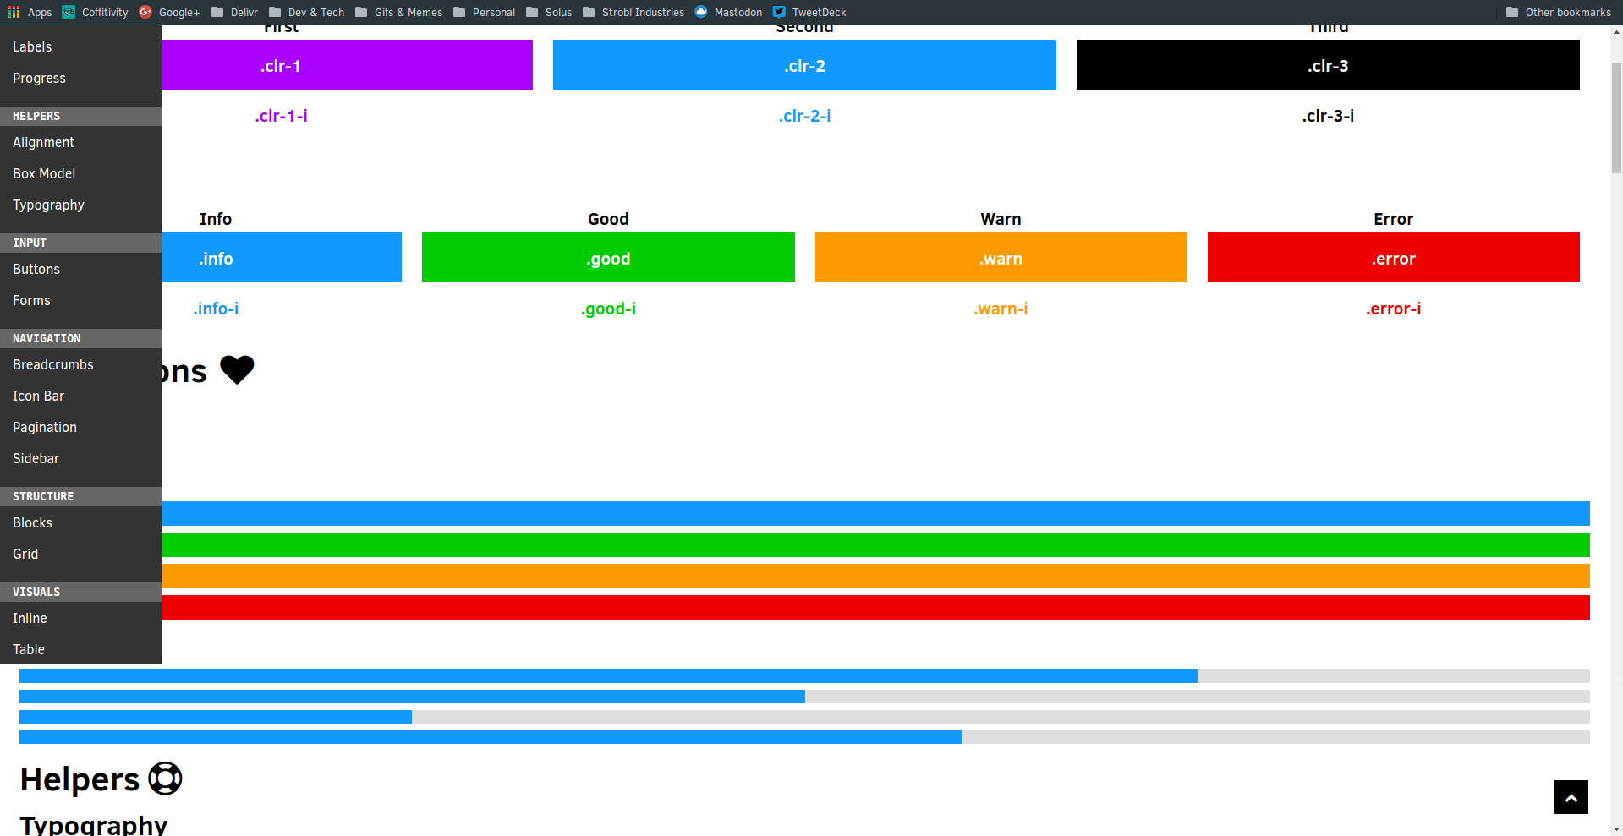Click the .warn-i text
The width and height of the screenshot is (1623, 836).
pos(1001,309)
